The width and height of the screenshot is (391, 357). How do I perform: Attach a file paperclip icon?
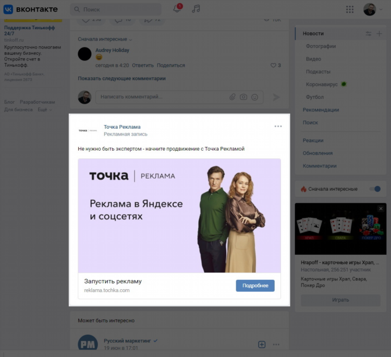pyautogui.click(x=233, y=97)
